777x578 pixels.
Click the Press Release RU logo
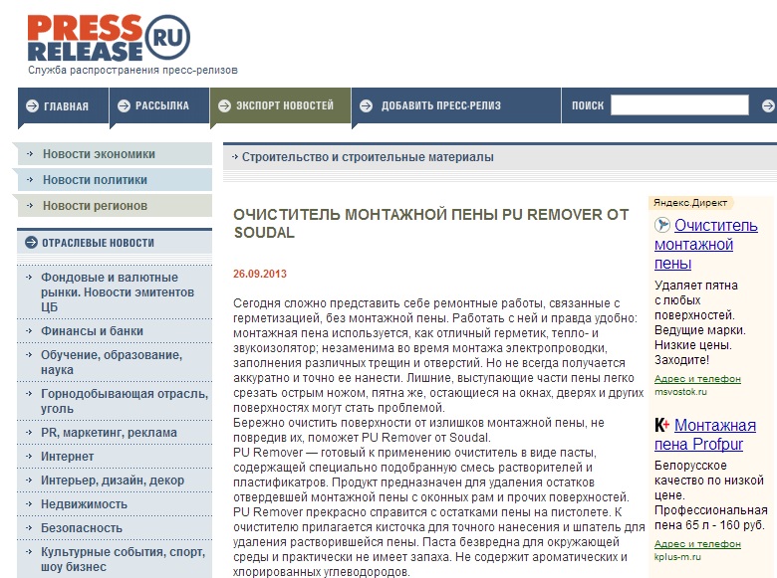pos(109,38)
